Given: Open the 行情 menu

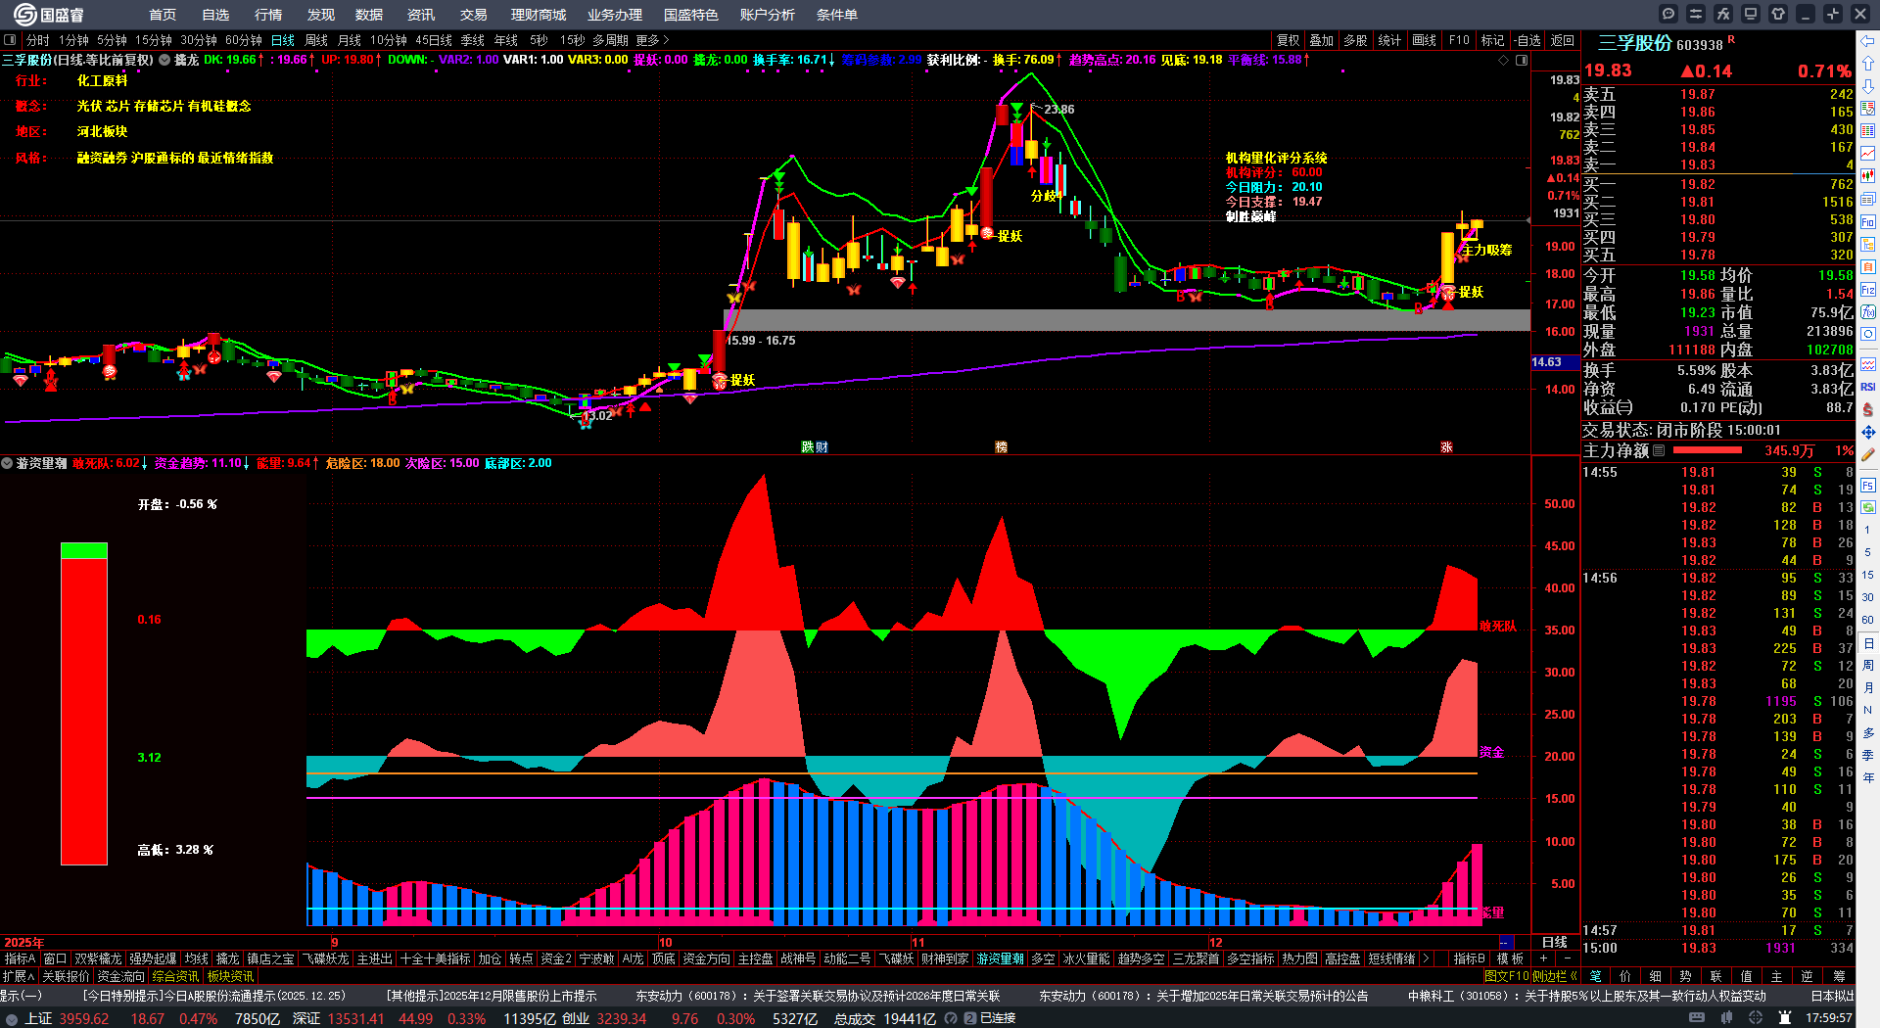Looking at the screenshot, I should [x=268, y=15].
